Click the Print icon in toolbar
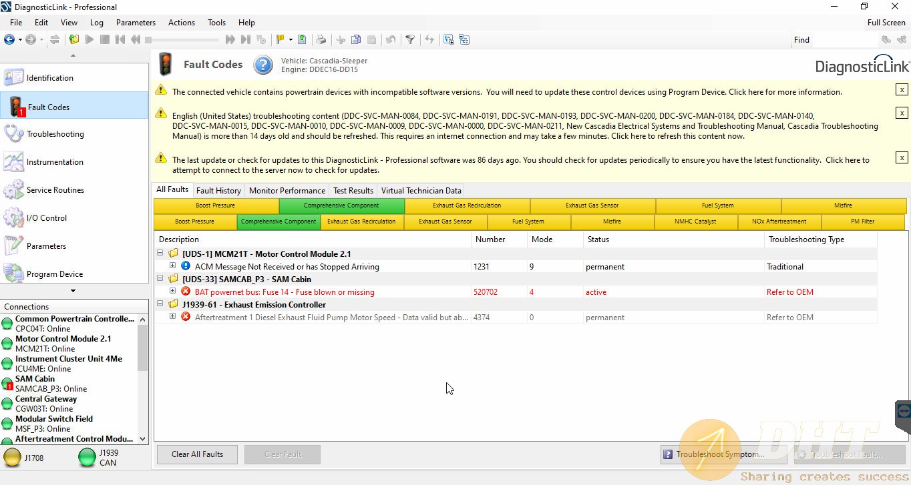The height and width of the screenshot is (485, 911). click(321, 39)
